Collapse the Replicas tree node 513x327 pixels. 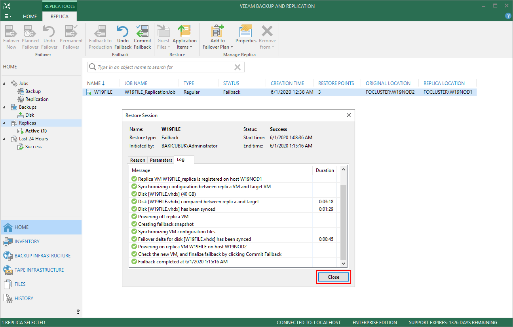(5, 123)
